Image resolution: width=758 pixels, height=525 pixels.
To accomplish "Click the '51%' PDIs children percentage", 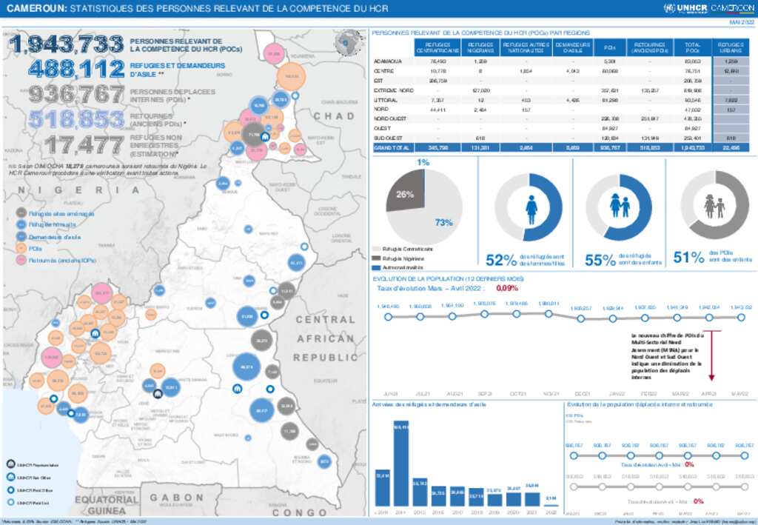I will [x=689, y=258].
